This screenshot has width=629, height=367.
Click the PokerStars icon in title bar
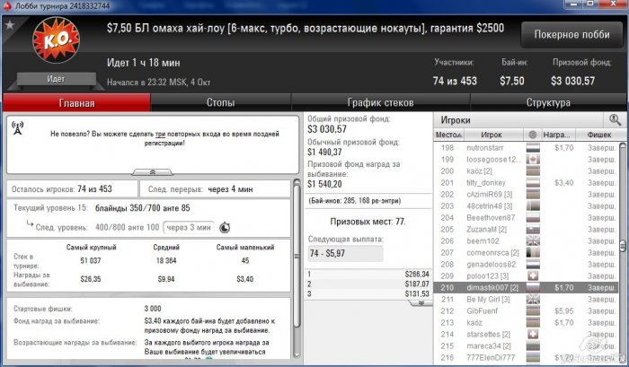point(7,6)
